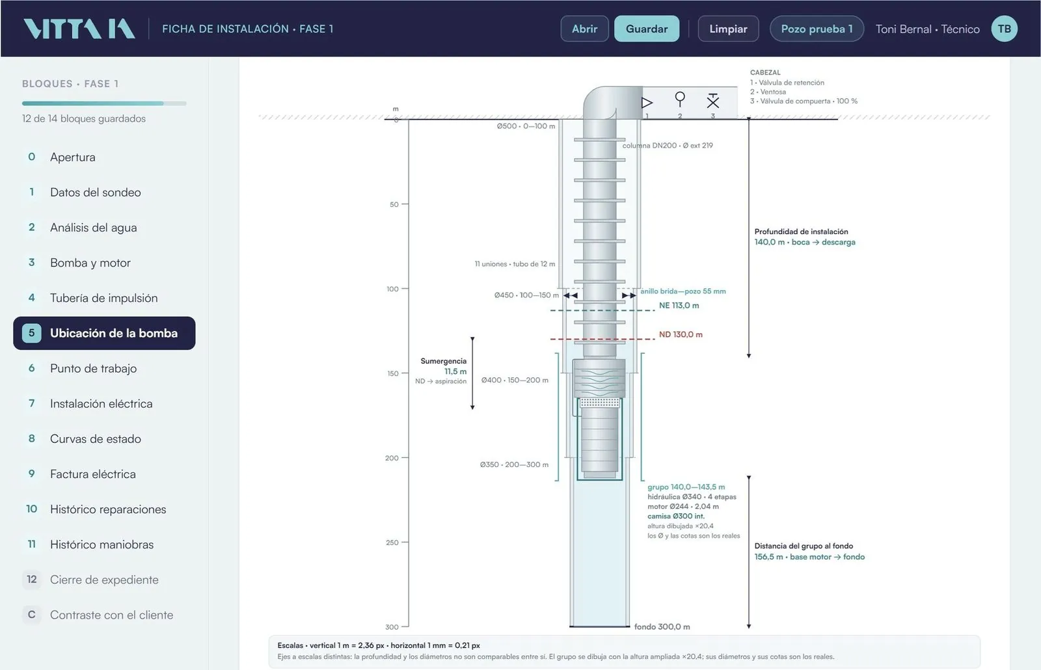Viewport: 1041px width, 670px height.
Task: Open Instalación eléctrica block
Action: (x=104, y=403)
